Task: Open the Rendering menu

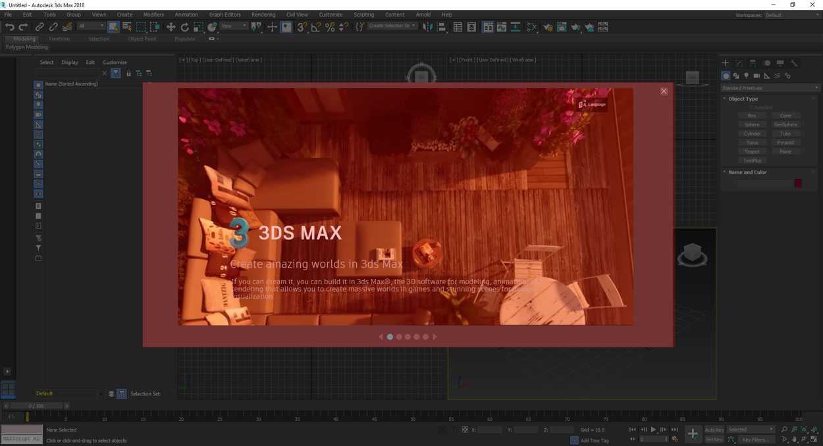Action: point(263,14)
